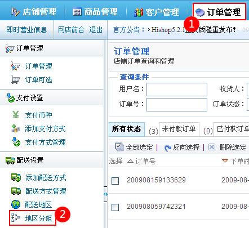Focus the 用户名 input field
249x228 pixels.
click(177, 90)
